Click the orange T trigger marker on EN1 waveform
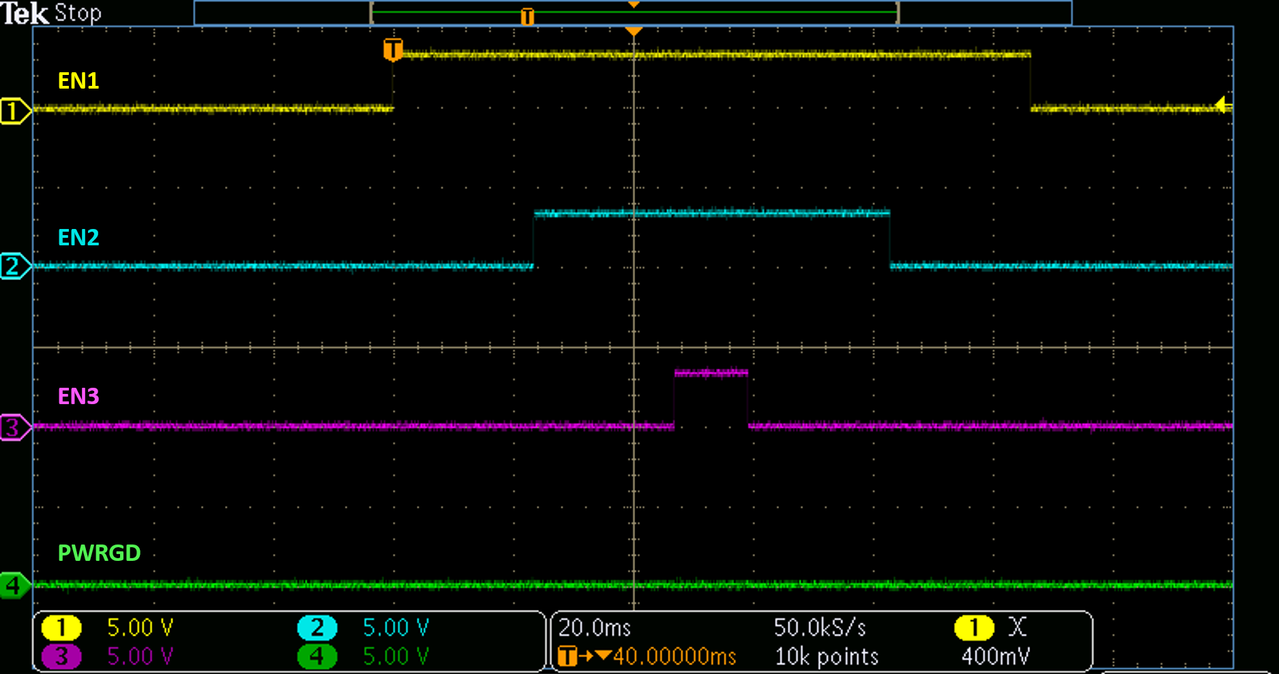The width and height of the screenshot is (1279, 674). click(392, 49)
